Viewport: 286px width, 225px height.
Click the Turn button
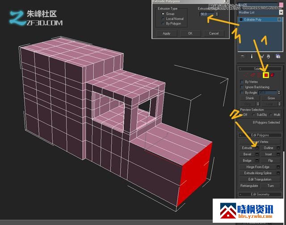point(270,186)
